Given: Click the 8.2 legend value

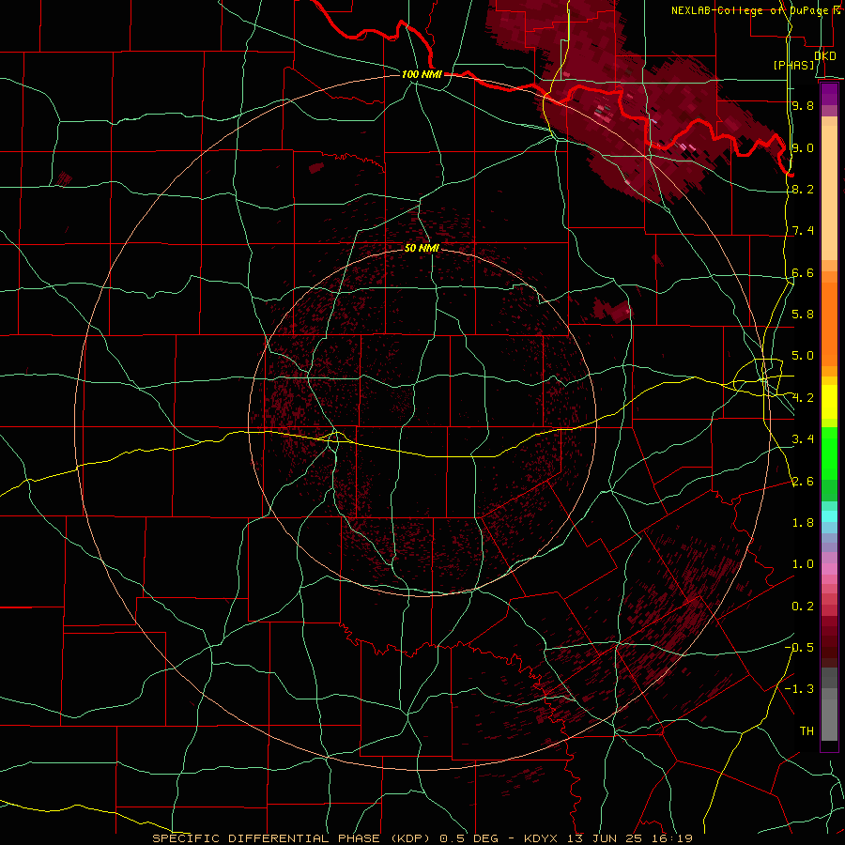Looking at the screenshot, I should [x=803, y=189].
